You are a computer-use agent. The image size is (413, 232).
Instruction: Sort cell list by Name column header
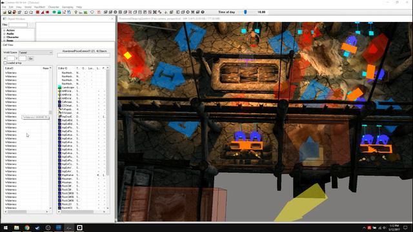point(45,68)
